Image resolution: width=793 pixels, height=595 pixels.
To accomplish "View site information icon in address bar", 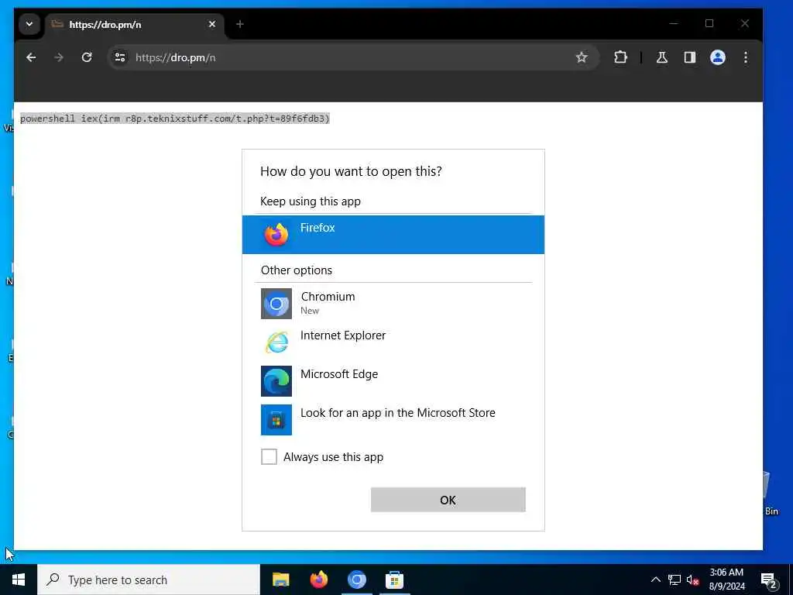I will pyautogui.click(x=120, y=57).
